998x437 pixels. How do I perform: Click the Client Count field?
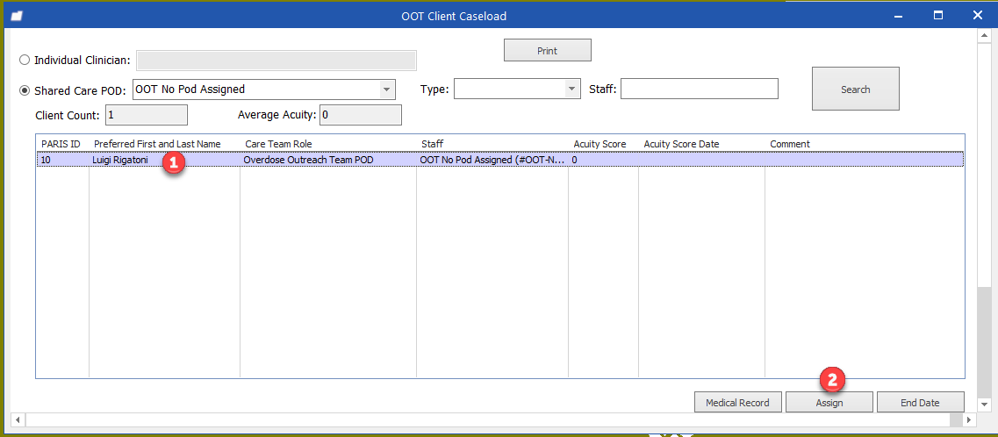(x=146, y=115)
